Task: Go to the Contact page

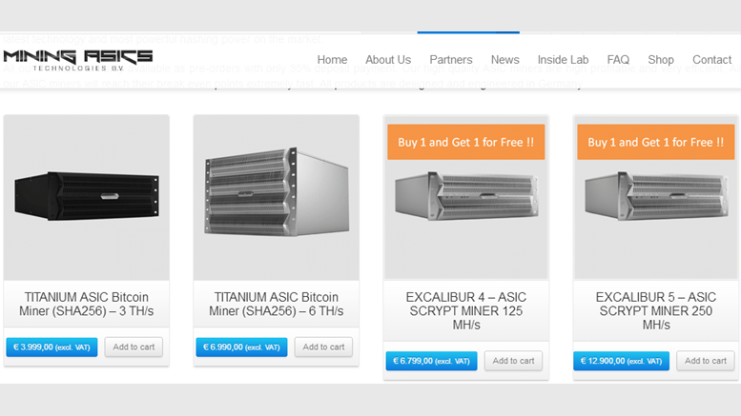Action: 711,60
